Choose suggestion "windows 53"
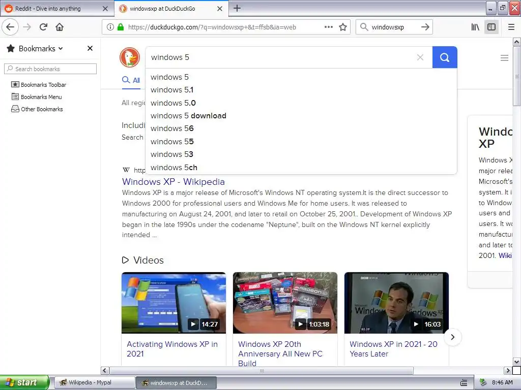Image resolution: width=521 pixels, height=390 pixels. [x=301, y=154]
